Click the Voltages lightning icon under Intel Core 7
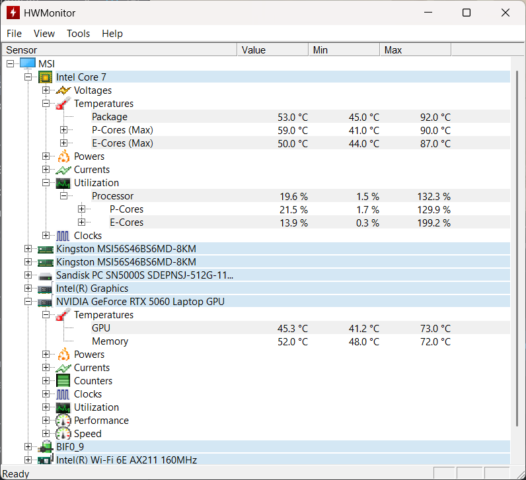Screen dimensions: 526x480 click(x=63, y=90)
